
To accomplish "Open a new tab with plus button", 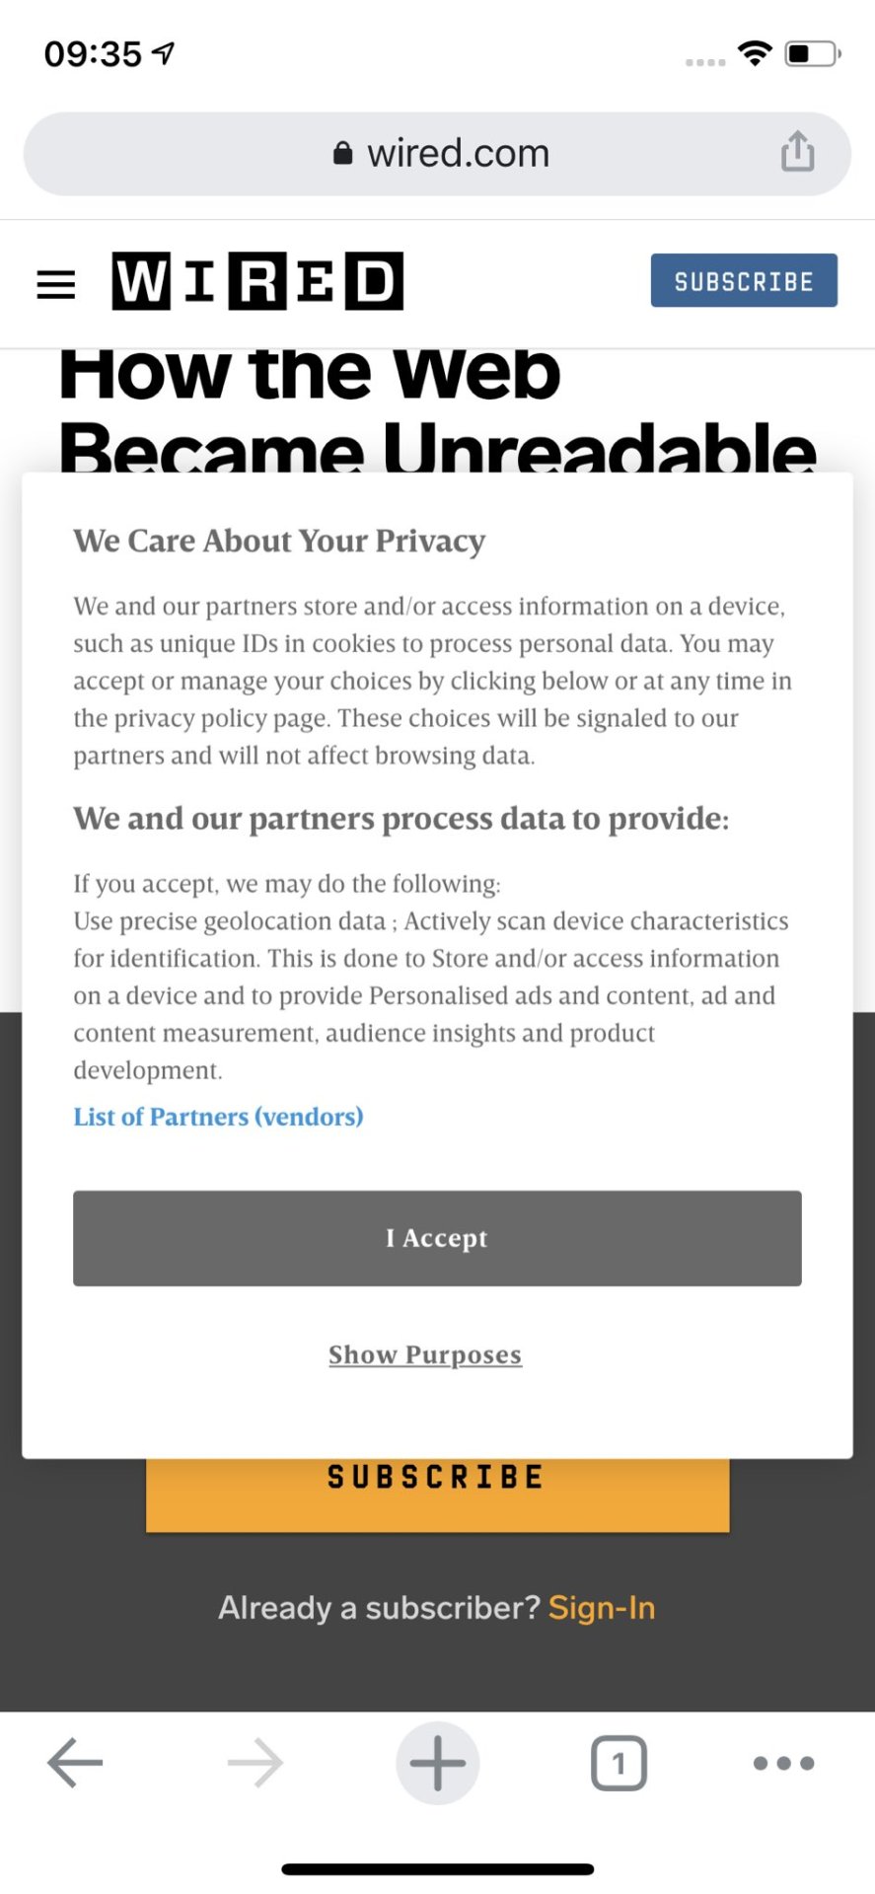I will (437, 1763).
